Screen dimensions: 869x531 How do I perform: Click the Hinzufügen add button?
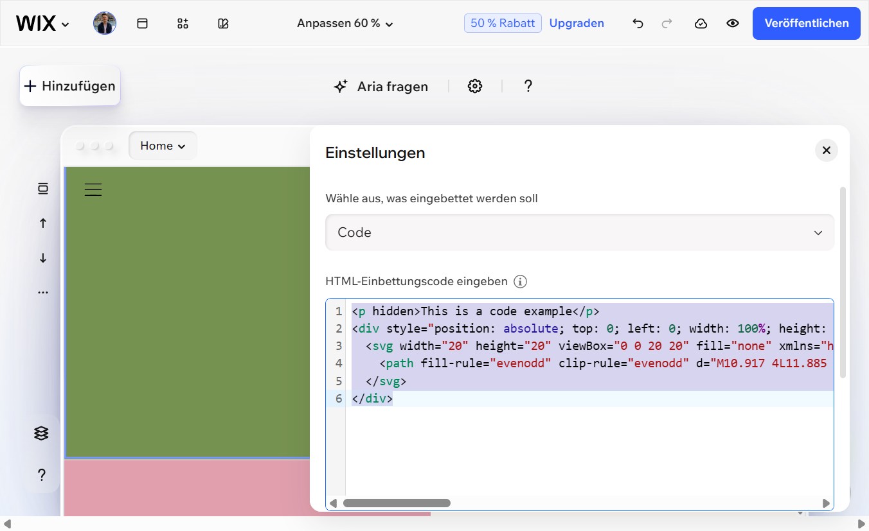[x=70, y=86]
